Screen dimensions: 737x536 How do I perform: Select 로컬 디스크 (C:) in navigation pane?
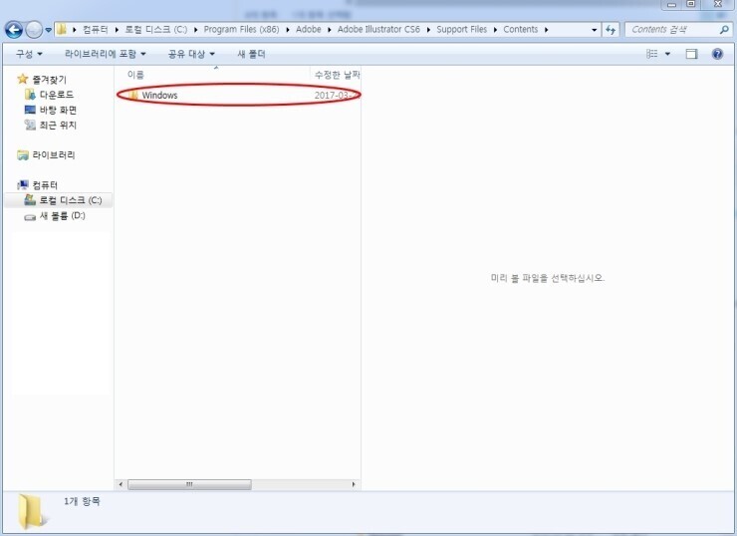point(59,200)
